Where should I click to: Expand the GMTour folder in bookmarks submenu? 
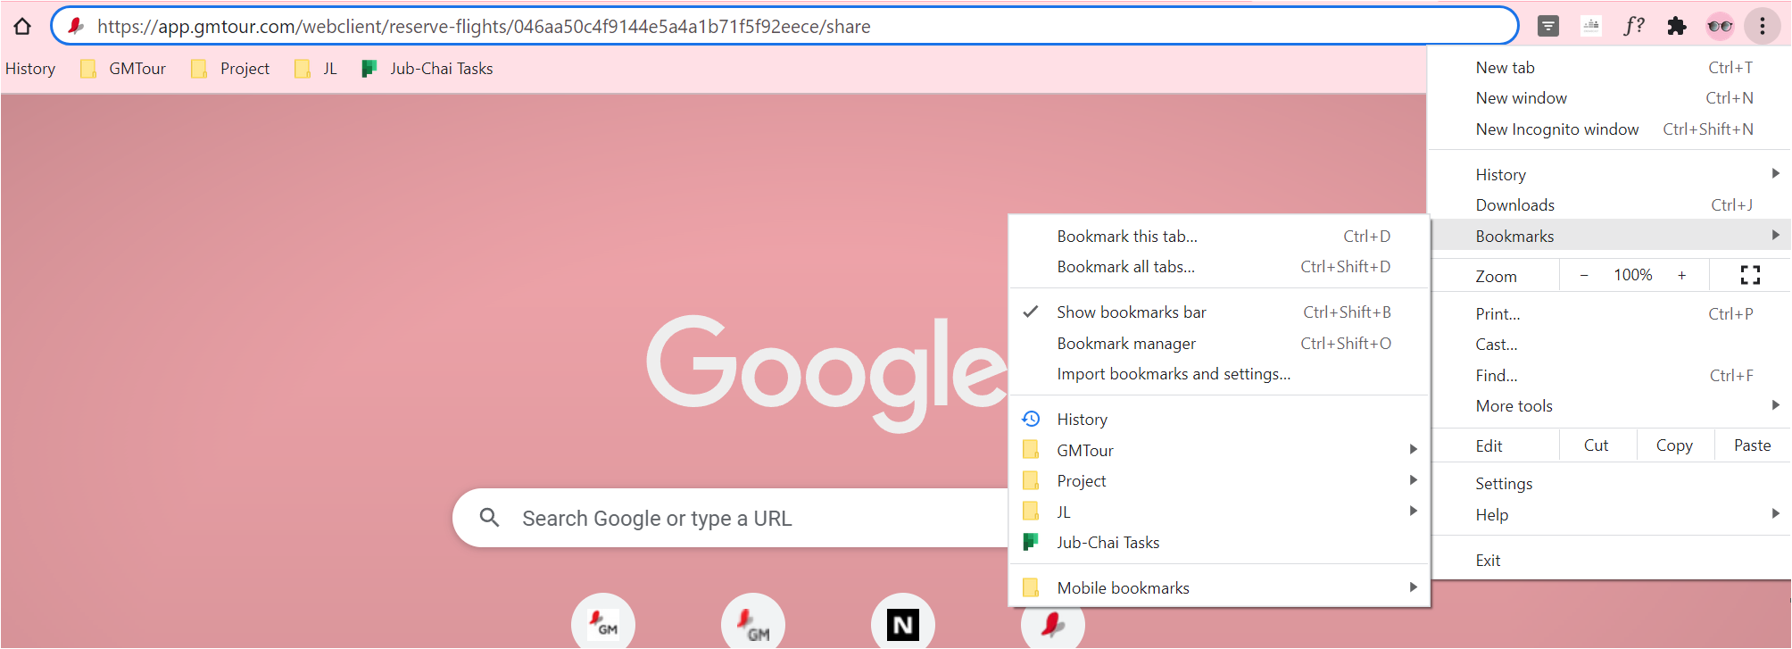click(x=1219, y=450)
